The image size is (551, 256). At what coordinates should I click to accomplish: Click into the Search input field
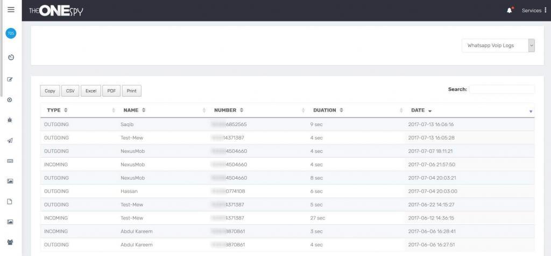pyautogui.click(x=501, y=90)
